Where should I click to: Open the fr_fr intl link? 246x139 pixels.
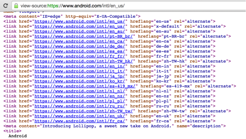[x=80, y=56]
